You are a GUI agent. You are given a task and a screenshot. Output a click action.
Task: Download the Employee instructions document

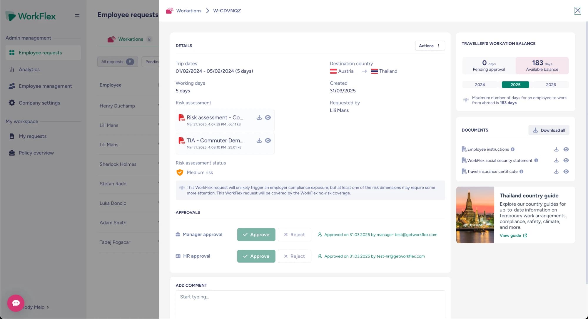click(556, 149)
